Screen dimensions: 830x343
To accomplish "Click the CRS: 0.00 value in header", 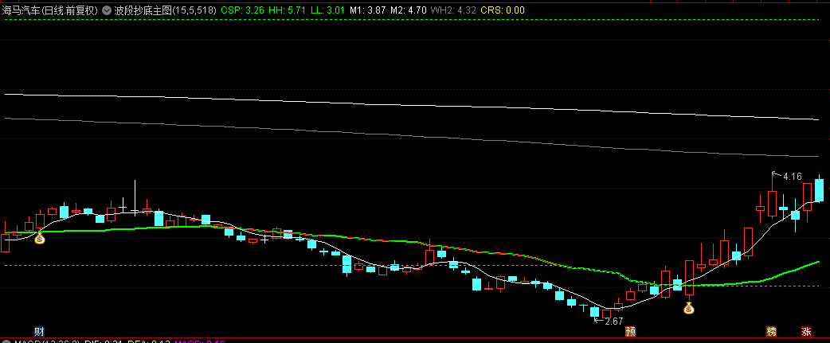I will click(503, 10).
